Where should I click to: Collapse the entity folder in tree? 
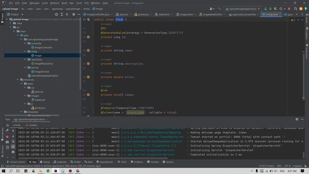pyautogui.click(x=25, y=52)
